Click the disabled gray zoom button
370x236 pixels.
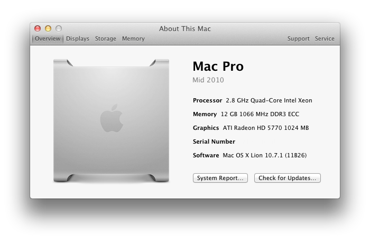(x=59, y=29)
